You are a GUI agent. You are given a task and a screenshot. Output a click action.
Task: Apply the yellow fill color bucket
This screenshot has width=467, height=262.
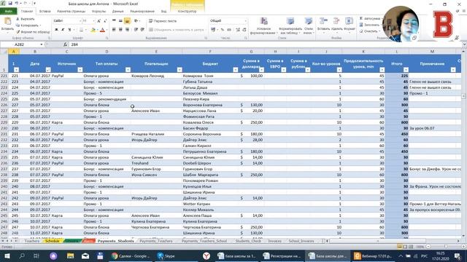point(93,30)
